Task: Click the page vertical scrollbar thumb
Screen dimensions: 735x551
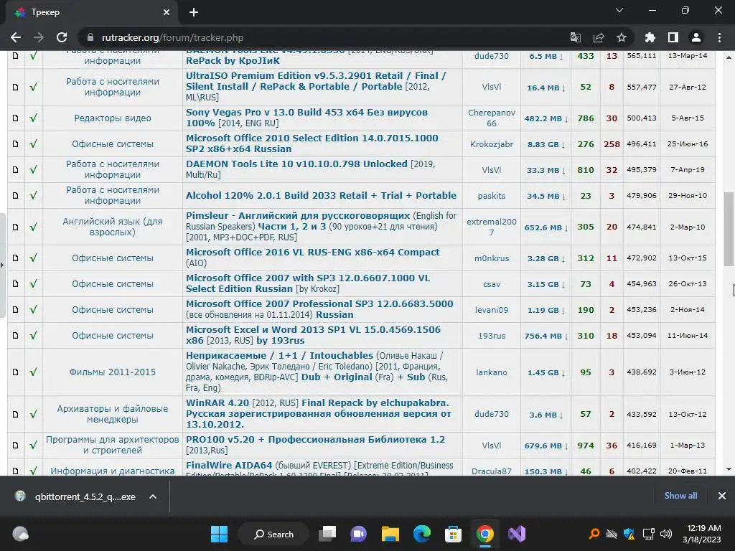Action: 729,229
